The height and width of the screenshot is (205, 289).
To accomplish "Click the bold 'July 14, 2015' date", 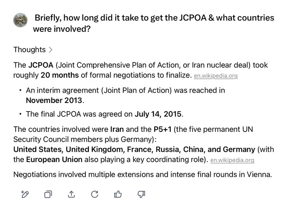I will coord(158,114).
